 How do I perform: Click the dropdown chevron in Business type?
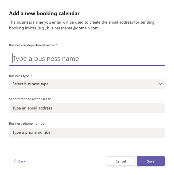160,84
